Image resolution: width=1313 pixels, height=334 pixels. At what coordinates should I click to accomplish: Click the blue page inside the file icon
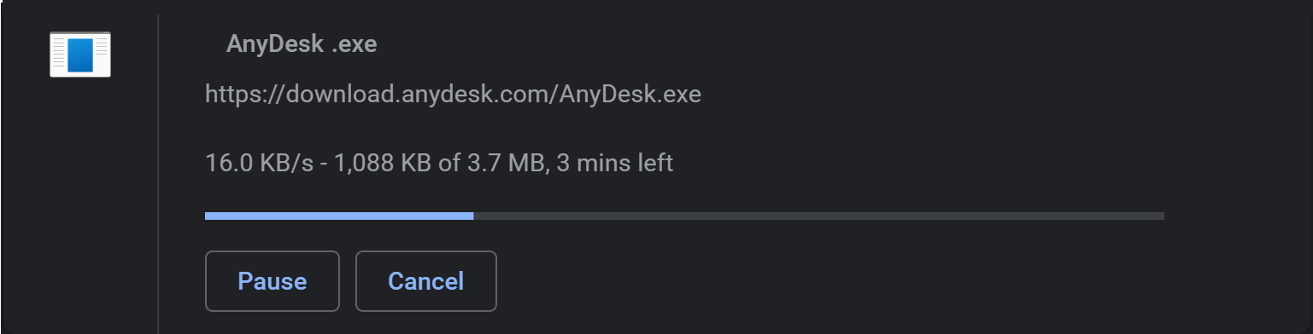tap(80, 56)
